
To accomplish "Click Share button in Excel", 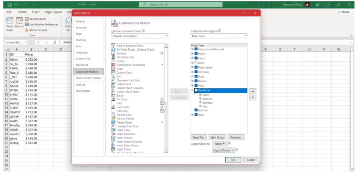I will [344, 12].
